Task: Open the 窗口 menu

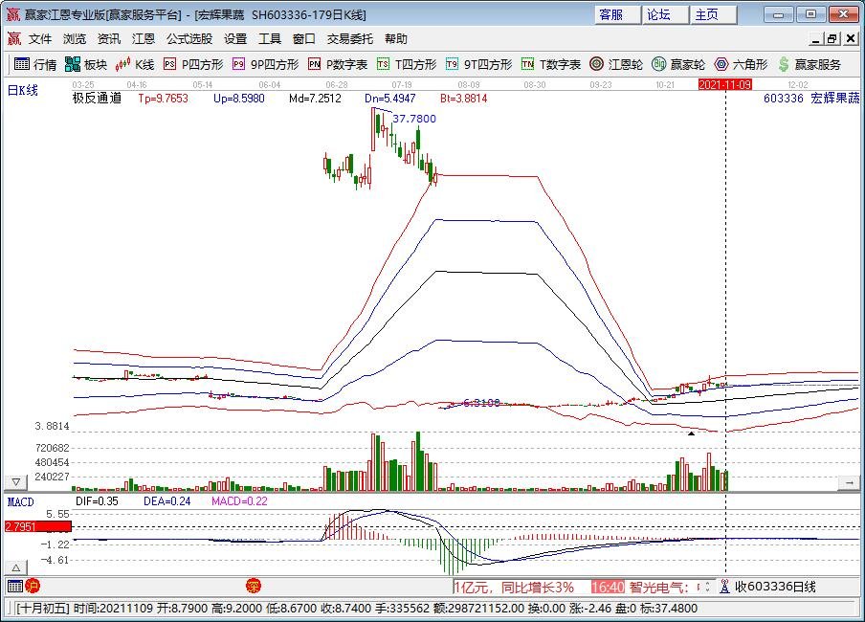Action: [304, 38]
